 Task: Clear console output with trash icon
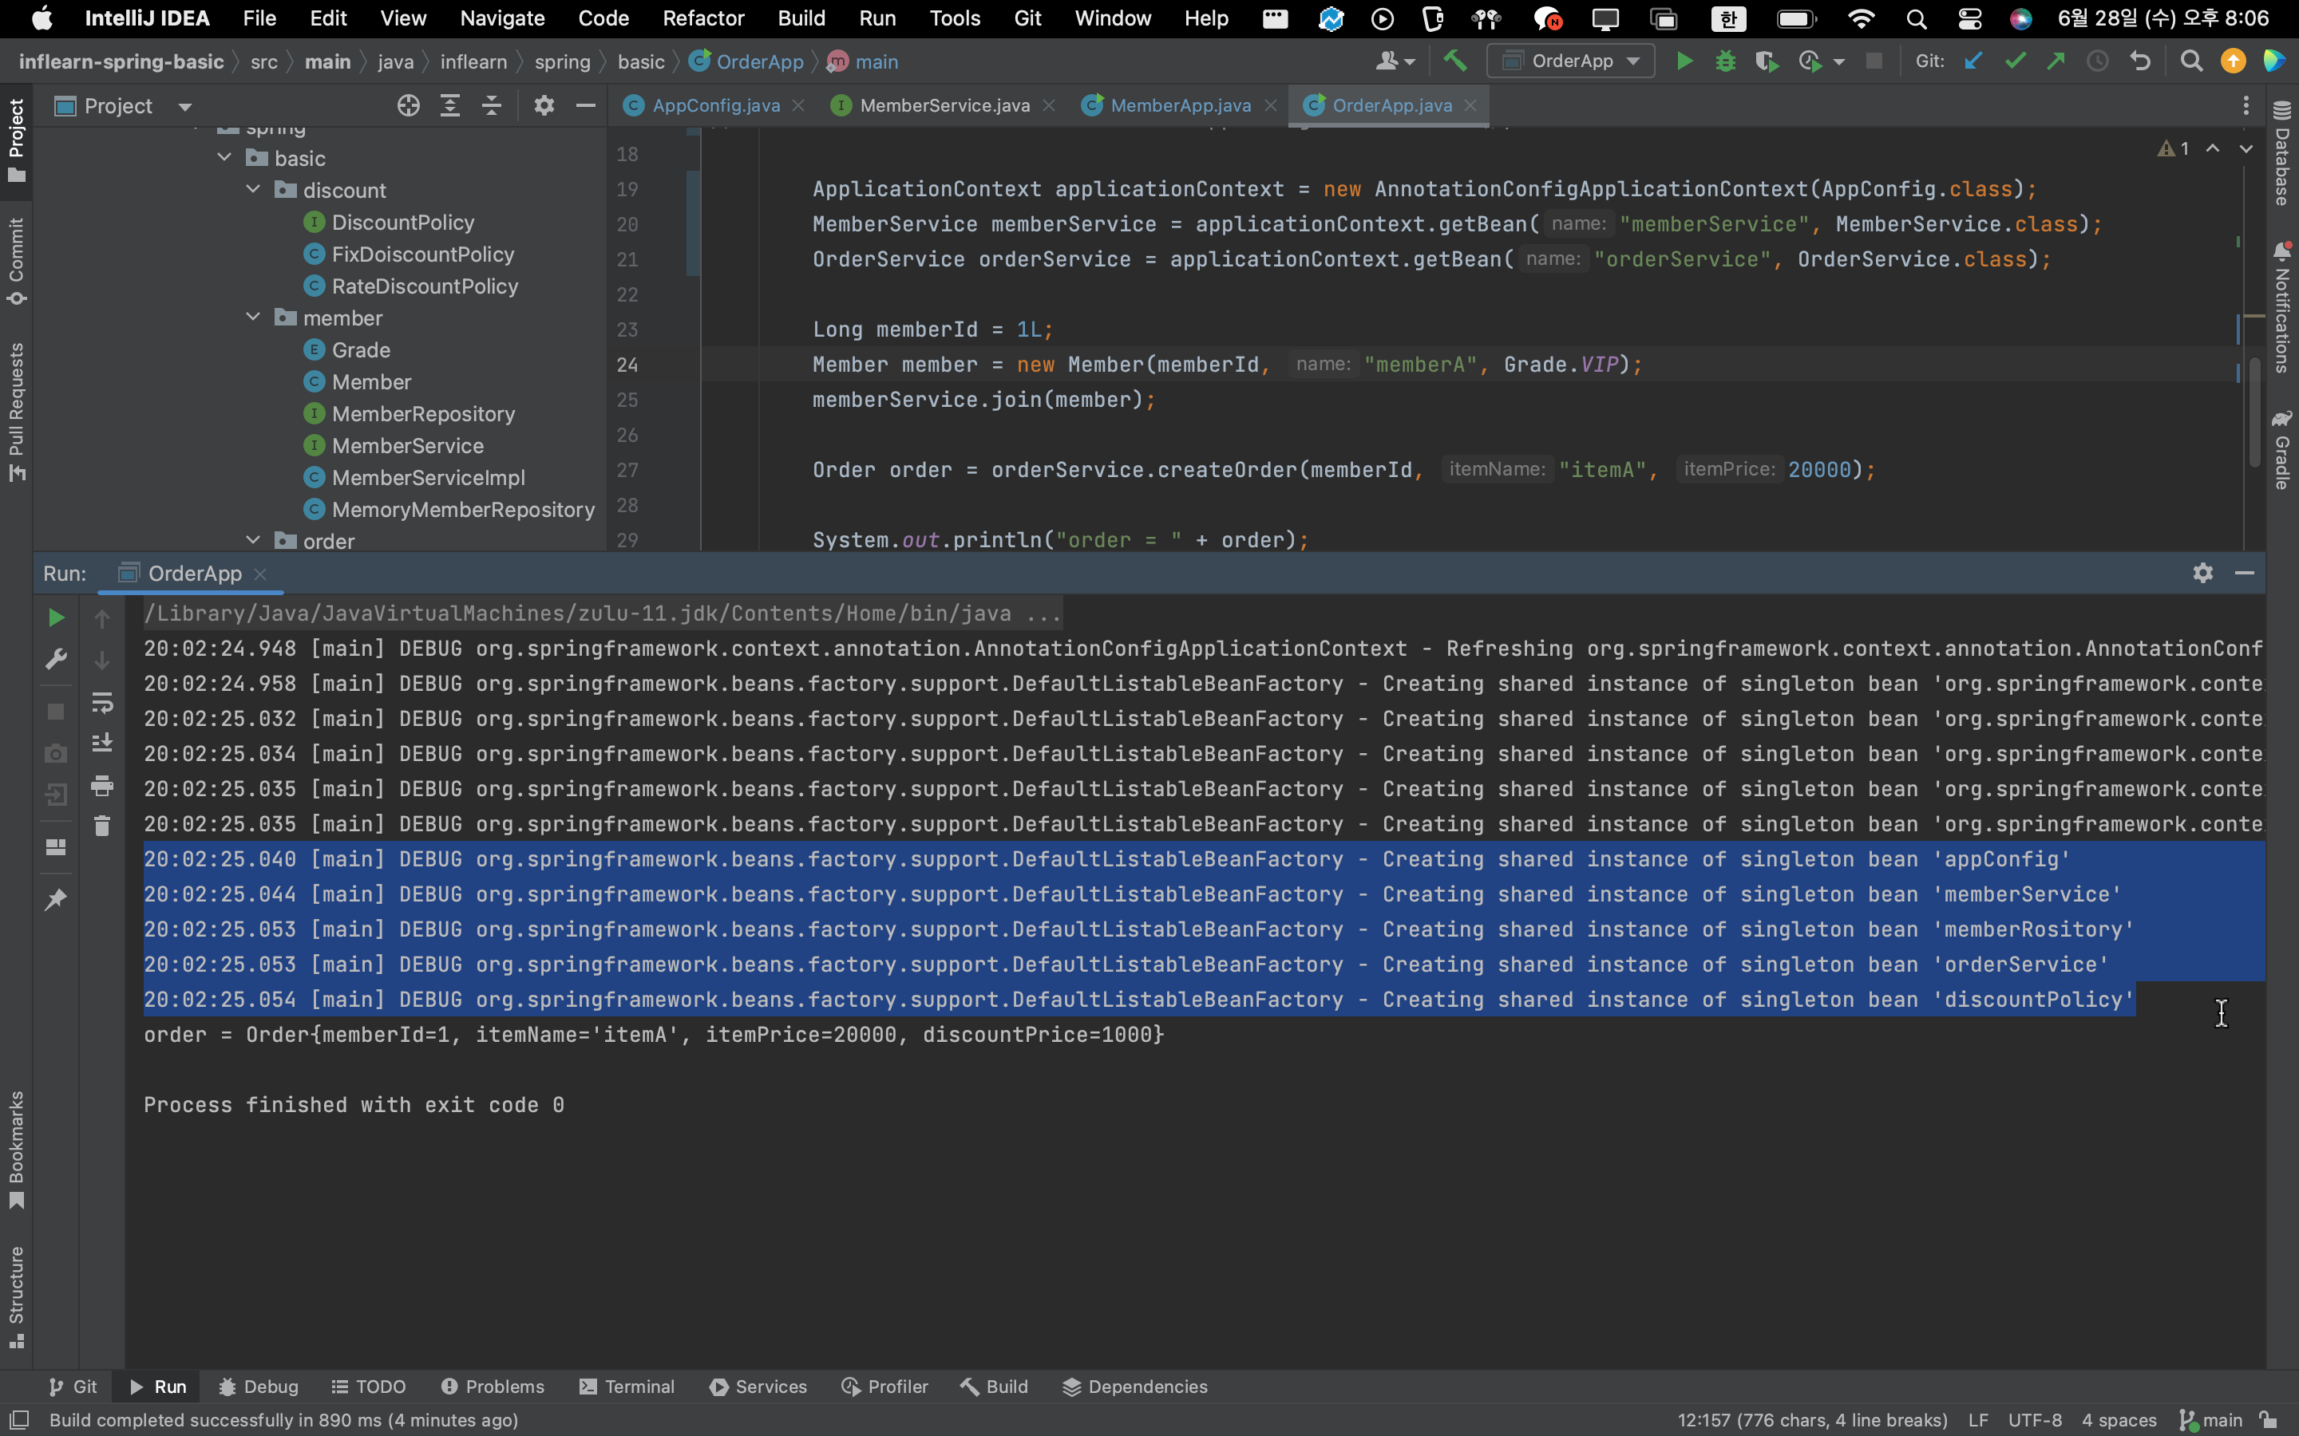[x=101, y=826]
